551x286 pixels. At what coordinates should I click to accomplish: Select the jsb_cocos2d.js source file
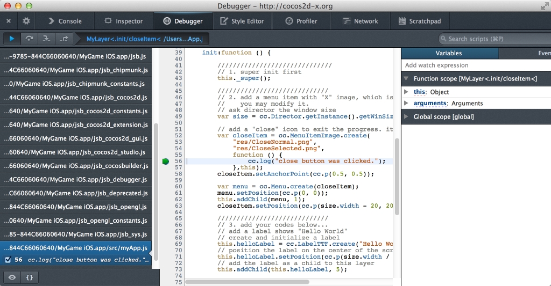point(75,97)
